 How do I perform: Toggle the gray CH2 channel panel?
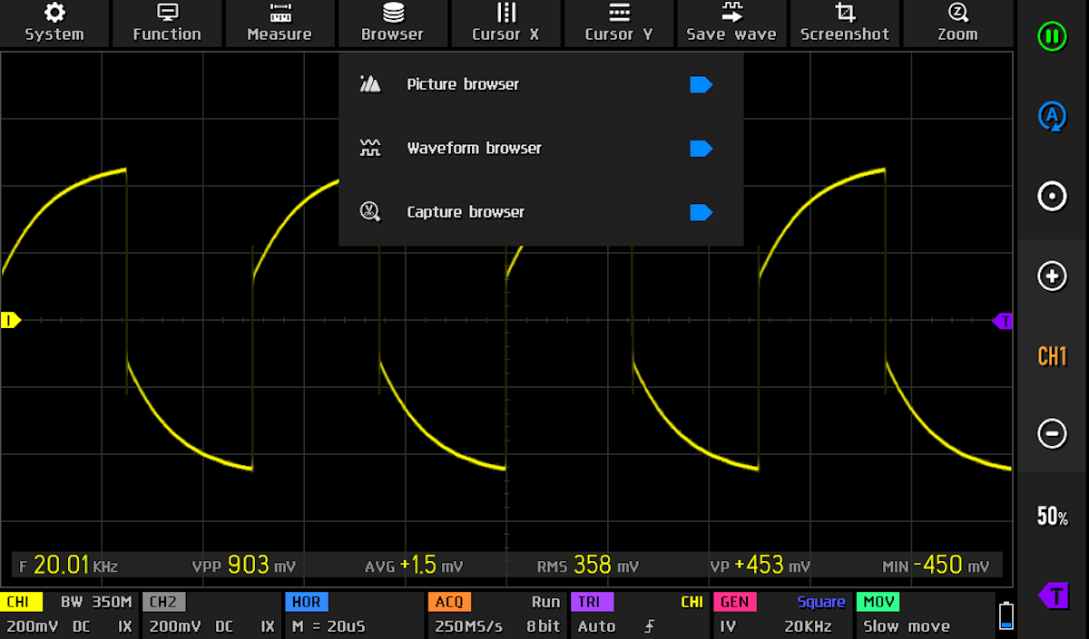tap(211, 614)
